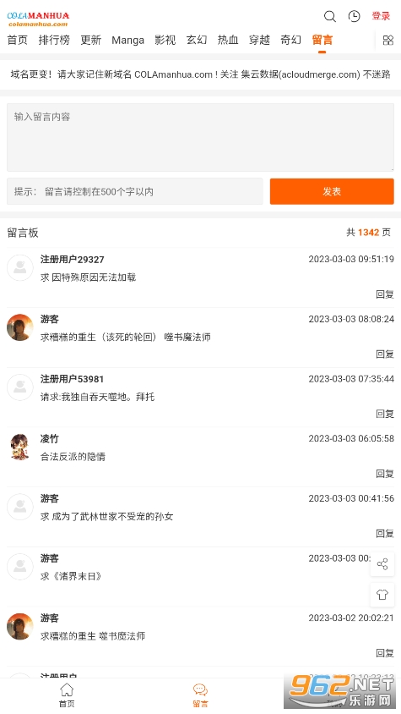Go to 首页 home icon in bottom bar
Viewport: 401px width, 714px height.
click(x=67, y=695)
